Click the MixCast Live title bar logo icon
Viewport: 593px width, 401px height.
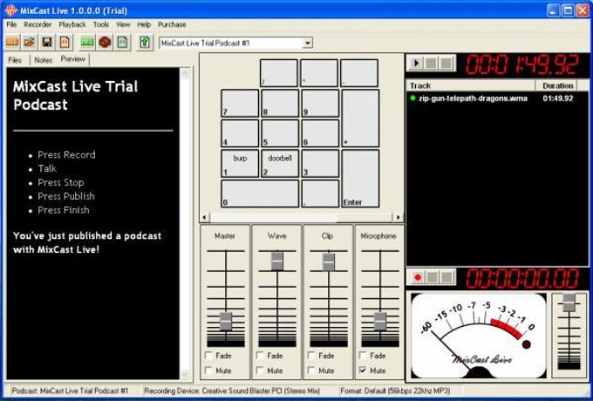11,10
